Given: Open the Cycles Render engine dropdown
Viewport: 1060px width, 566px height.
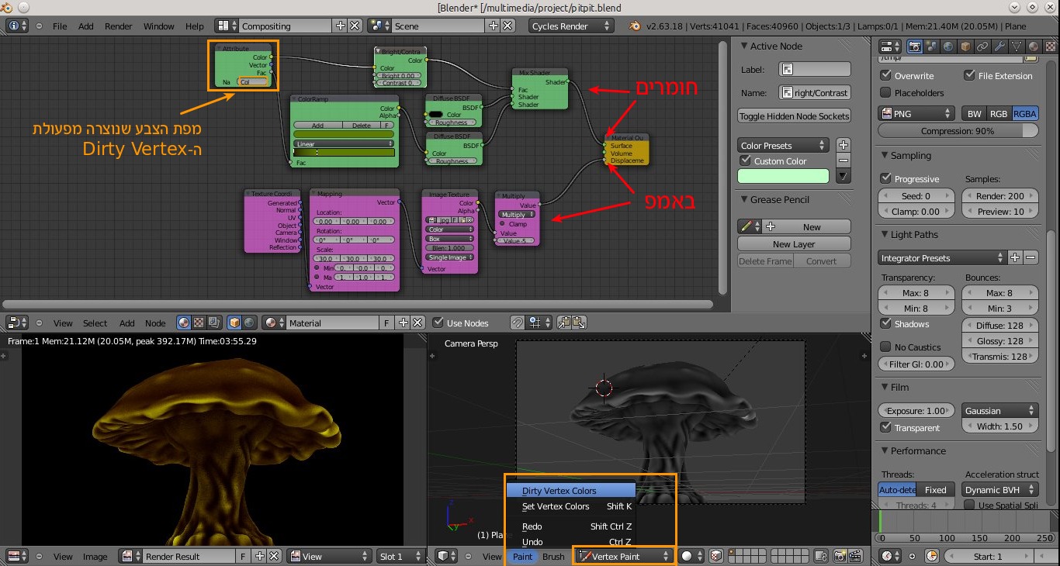Looking at the screenshot, I should click(x=570, y=26).
